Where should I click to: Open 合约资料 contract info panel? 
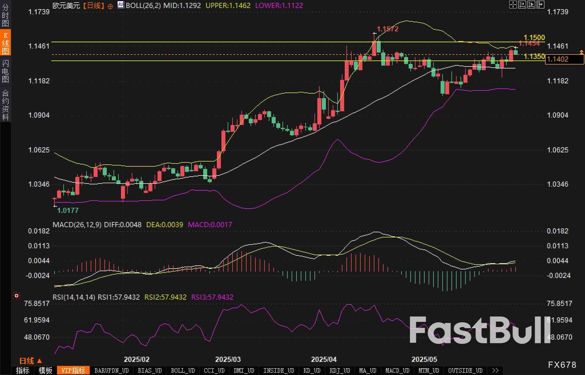point(5,105)
